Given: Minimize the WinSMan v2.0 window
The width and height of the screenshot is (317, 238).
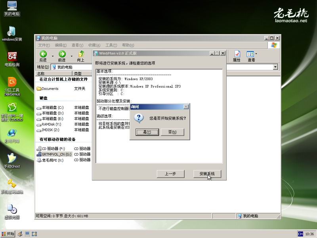Looking at the screenshot, I should pos(212,53).
